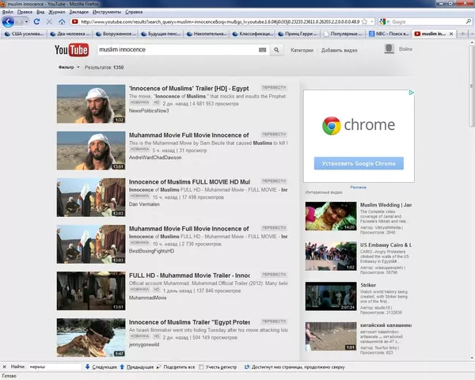Screen dimensions: 475x380
Task: Open the jennygonewild channel link
Action: 144,344
